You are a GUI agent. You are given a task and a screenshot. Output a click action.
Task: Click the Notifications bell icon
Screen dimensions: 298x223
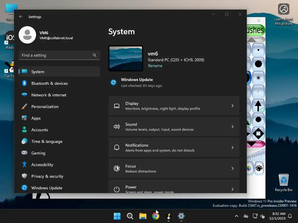117,147
